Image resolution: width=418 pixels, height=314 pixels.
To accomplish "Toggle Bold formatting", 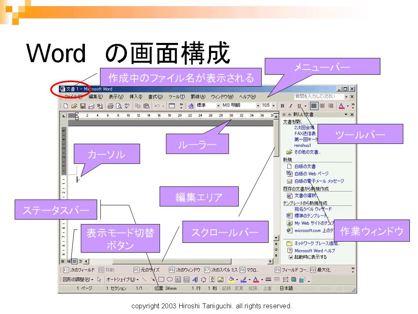I will 282,106.
